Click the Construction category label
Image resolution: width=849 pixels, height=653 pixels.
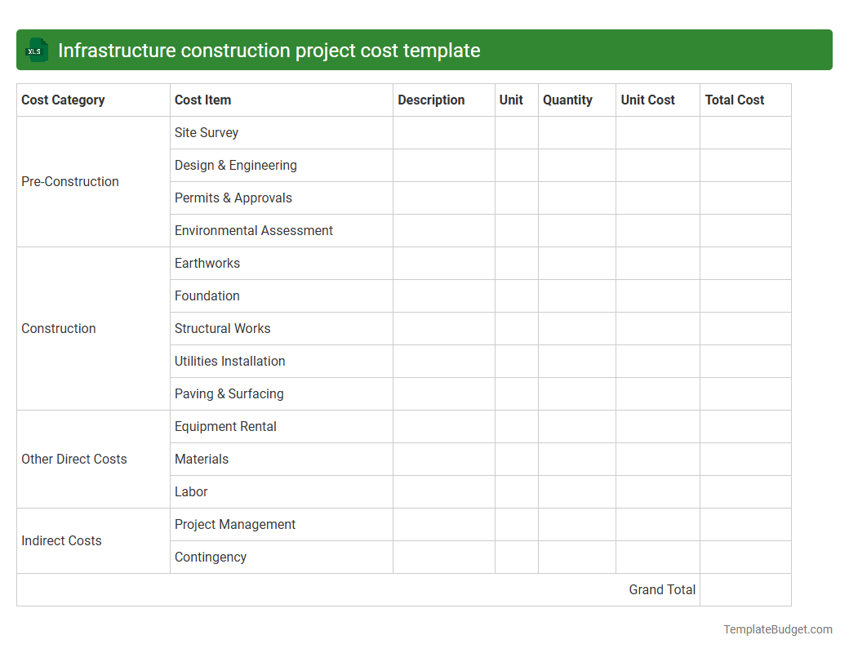pyautogui.click(x=58, y=328)
